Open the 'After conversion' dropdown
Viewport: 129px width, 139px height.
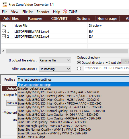tap(55, 69)
